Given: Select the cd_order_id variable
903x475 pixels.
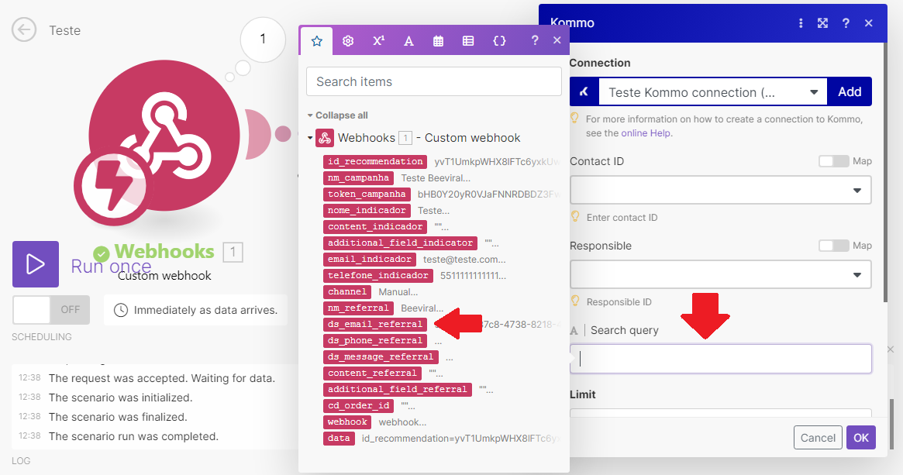Looking at the screenshot, I should coord(358,405).
